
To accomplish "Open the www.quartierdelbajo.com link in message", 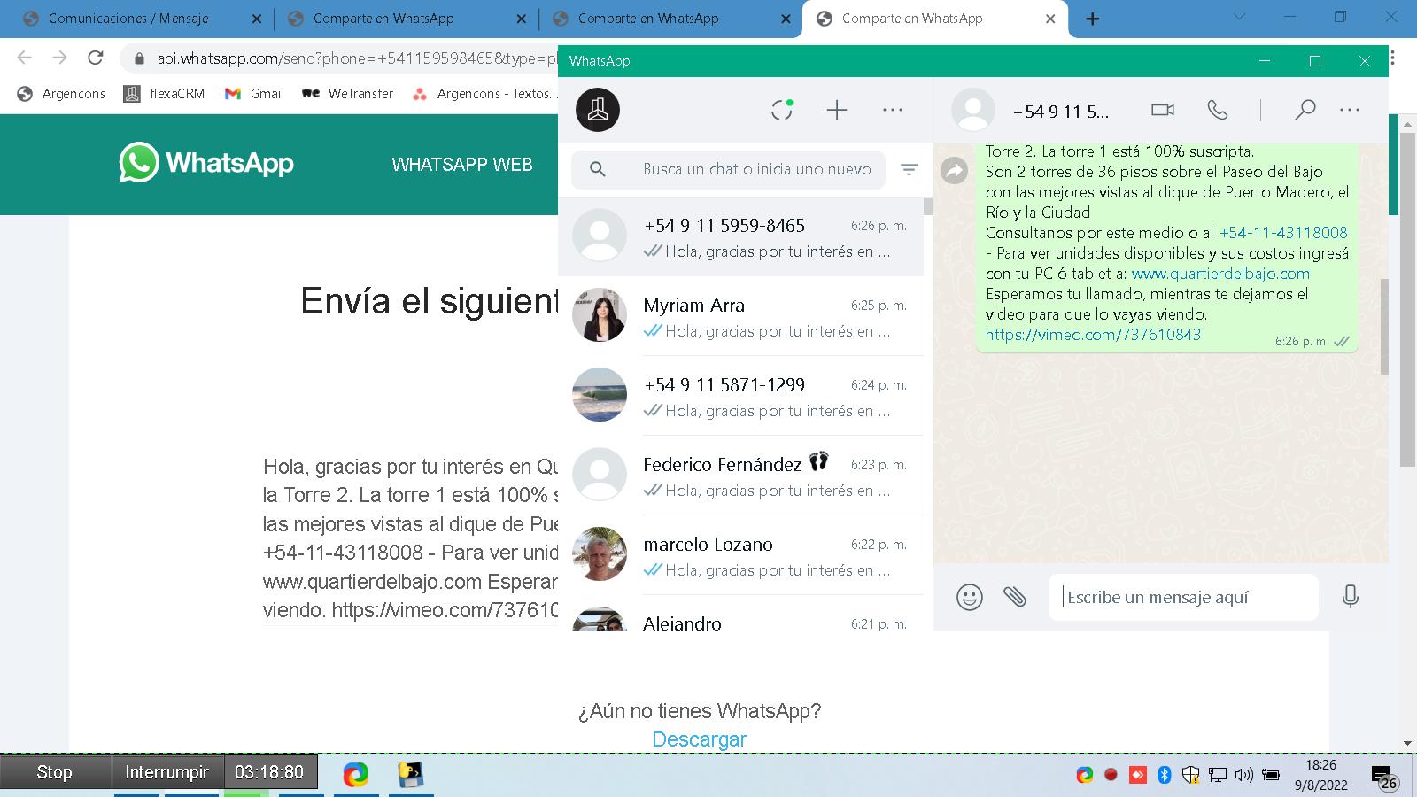I will 1220,274.
